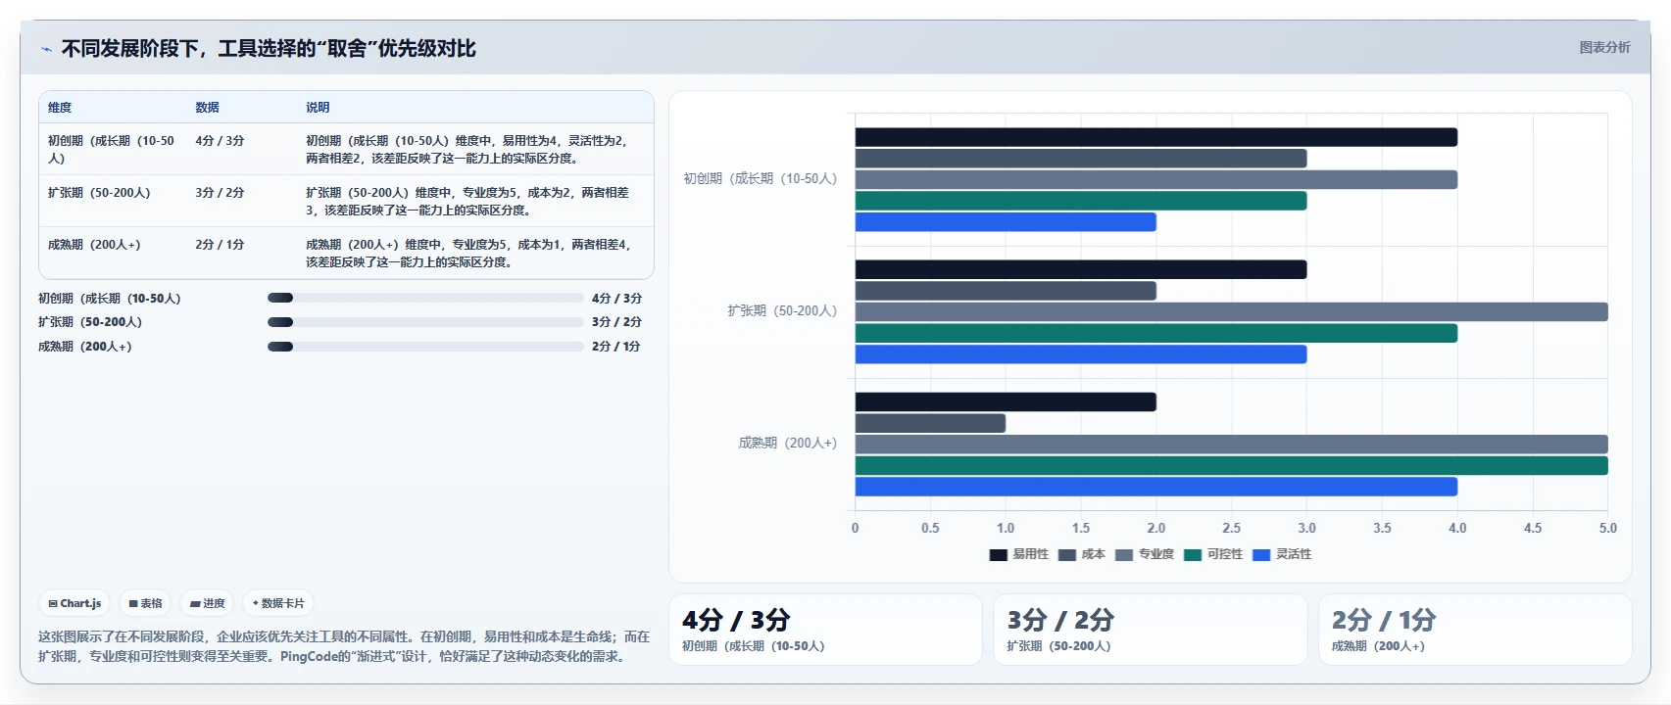This screenshot has width=1671, height=705.
Task: Click chart axis label 扩张期（50-200人）
Action: [x=782, y=310]
